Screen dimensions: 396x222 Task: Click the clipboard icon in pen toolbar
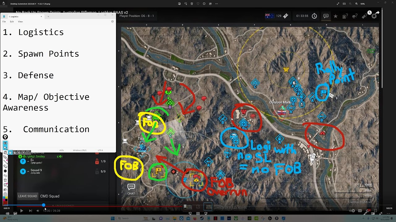click(5, 194)
